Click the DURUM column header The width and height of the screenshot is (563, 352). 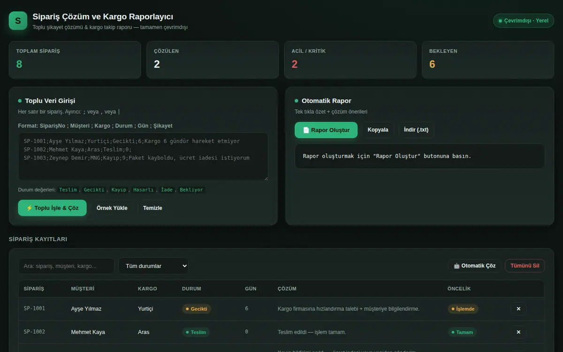191,289
